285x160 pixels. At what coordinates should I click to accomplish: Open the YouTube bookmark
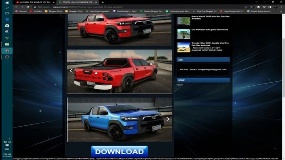[x=36, y=11]
